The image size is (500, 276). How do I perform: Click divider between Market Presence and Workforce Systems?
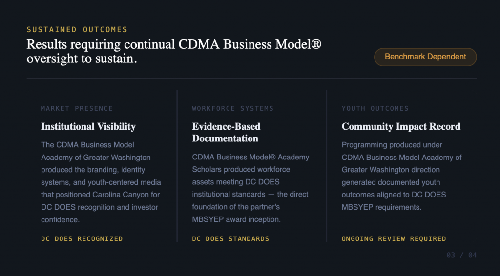(177, 166)
